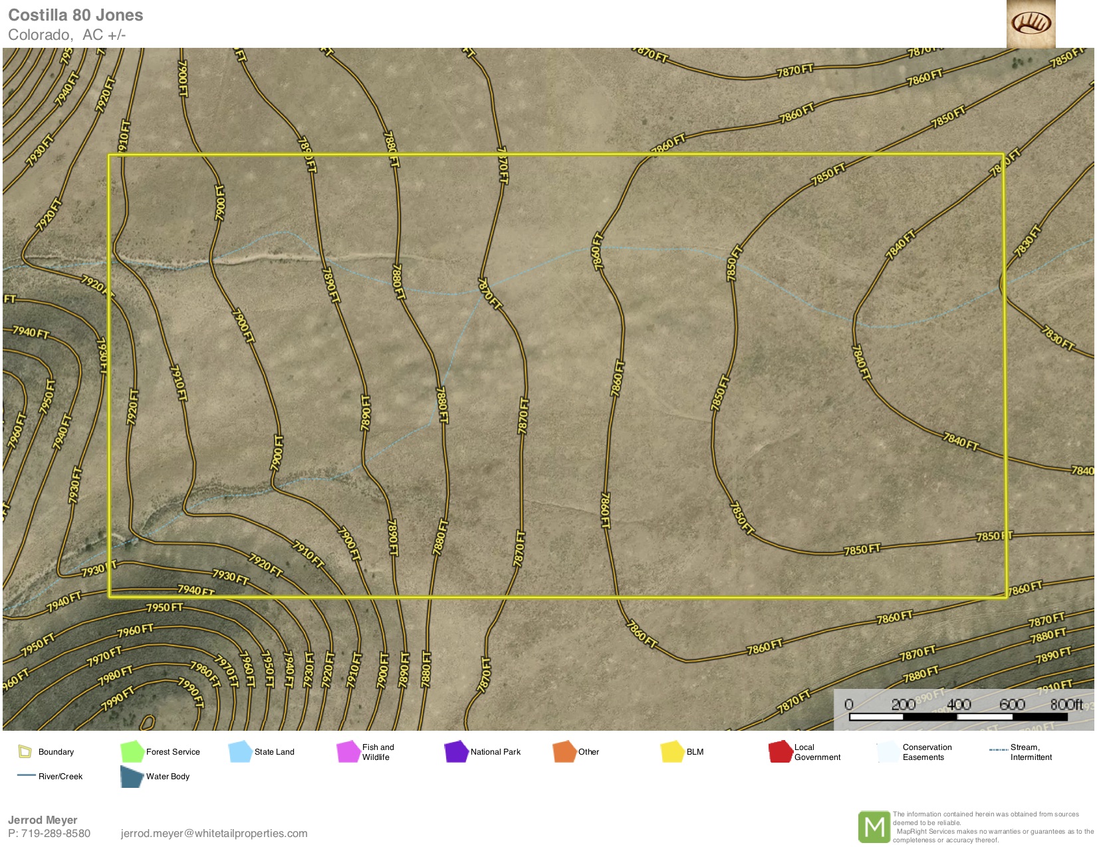Select the State Land legend icon
1097x847 pixels.
240,751
